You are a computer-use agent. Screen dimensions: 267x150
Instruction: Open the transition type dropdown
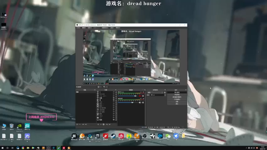click(155, 93)
